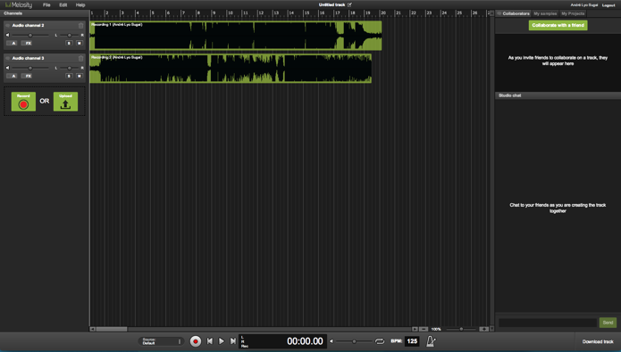Play the track
Image resolution: width=621 pixels, height=352 pixels.
(222, 341)
